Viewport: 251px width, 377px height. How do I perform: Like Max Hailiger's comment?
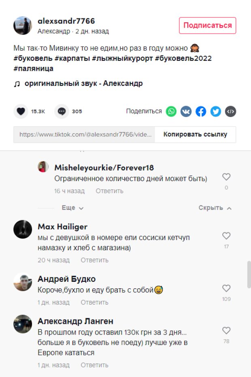point(226,236)
